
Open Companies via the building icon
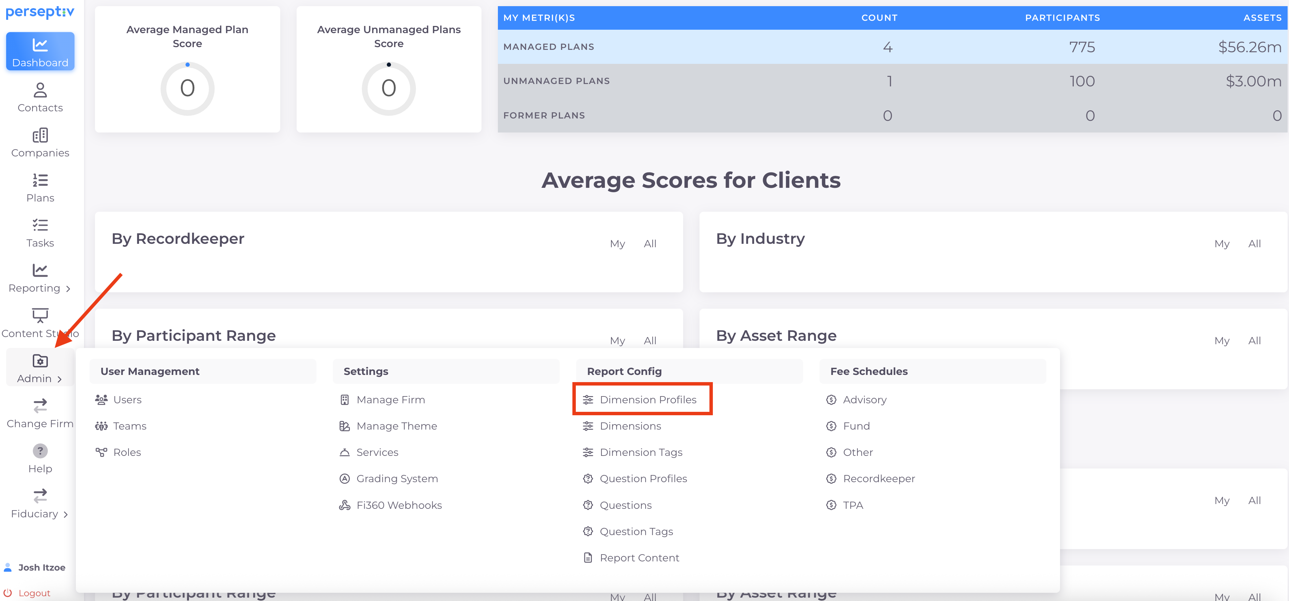[x=40, y=135]
